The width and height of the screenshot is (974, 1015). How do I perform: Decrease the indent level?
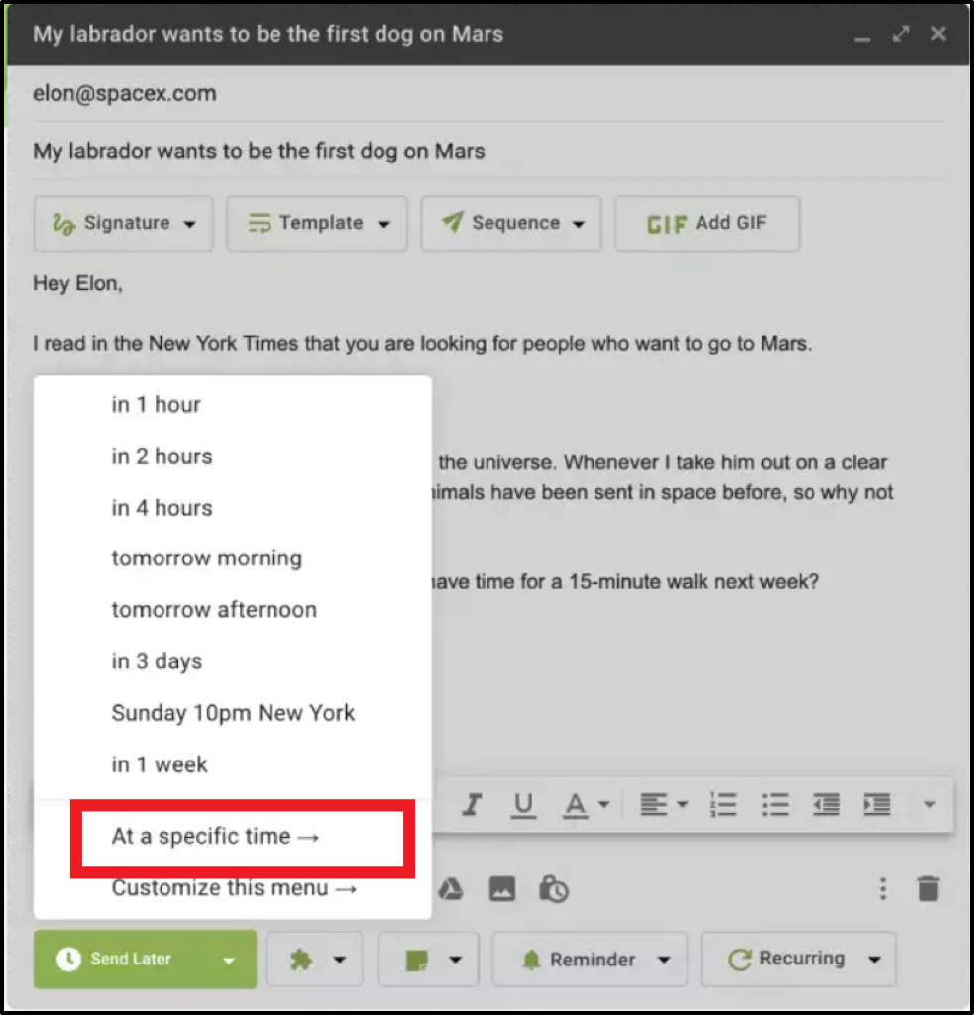click(826, 806)
